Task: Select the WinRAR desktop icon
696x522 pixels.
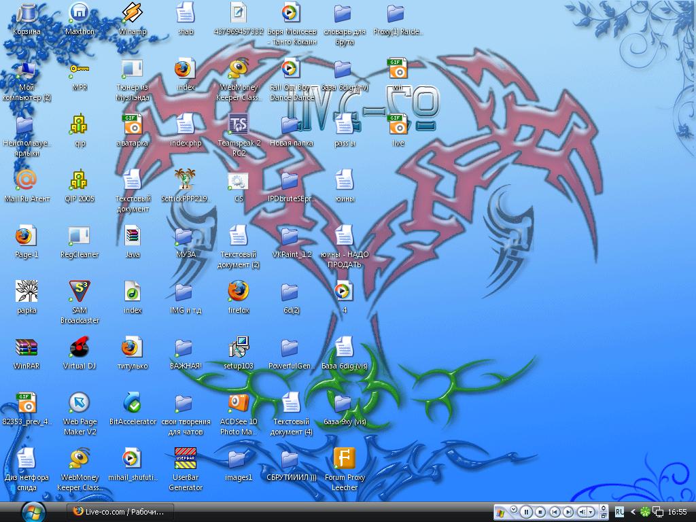Action: 27,347
